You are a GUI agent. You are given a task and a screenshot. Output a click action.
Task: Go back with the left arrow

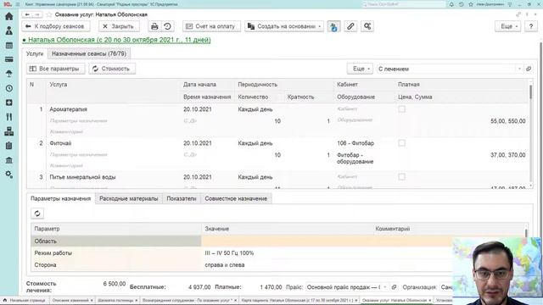pos(27,14)
